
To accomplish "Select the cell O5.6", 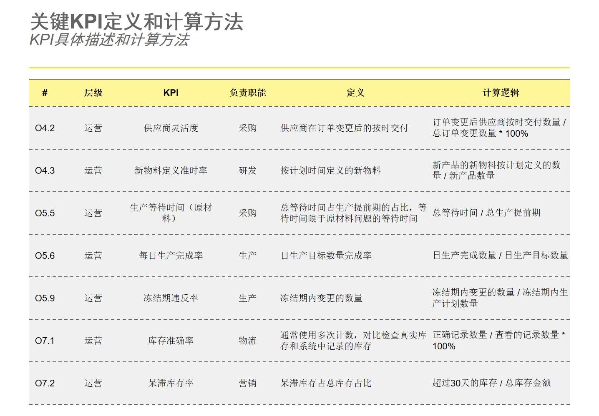I will pos(45,256).
